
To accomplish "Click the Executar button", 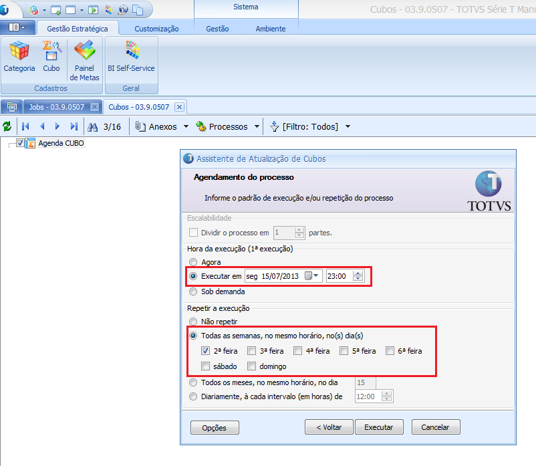I will click(x=379, y=427).
